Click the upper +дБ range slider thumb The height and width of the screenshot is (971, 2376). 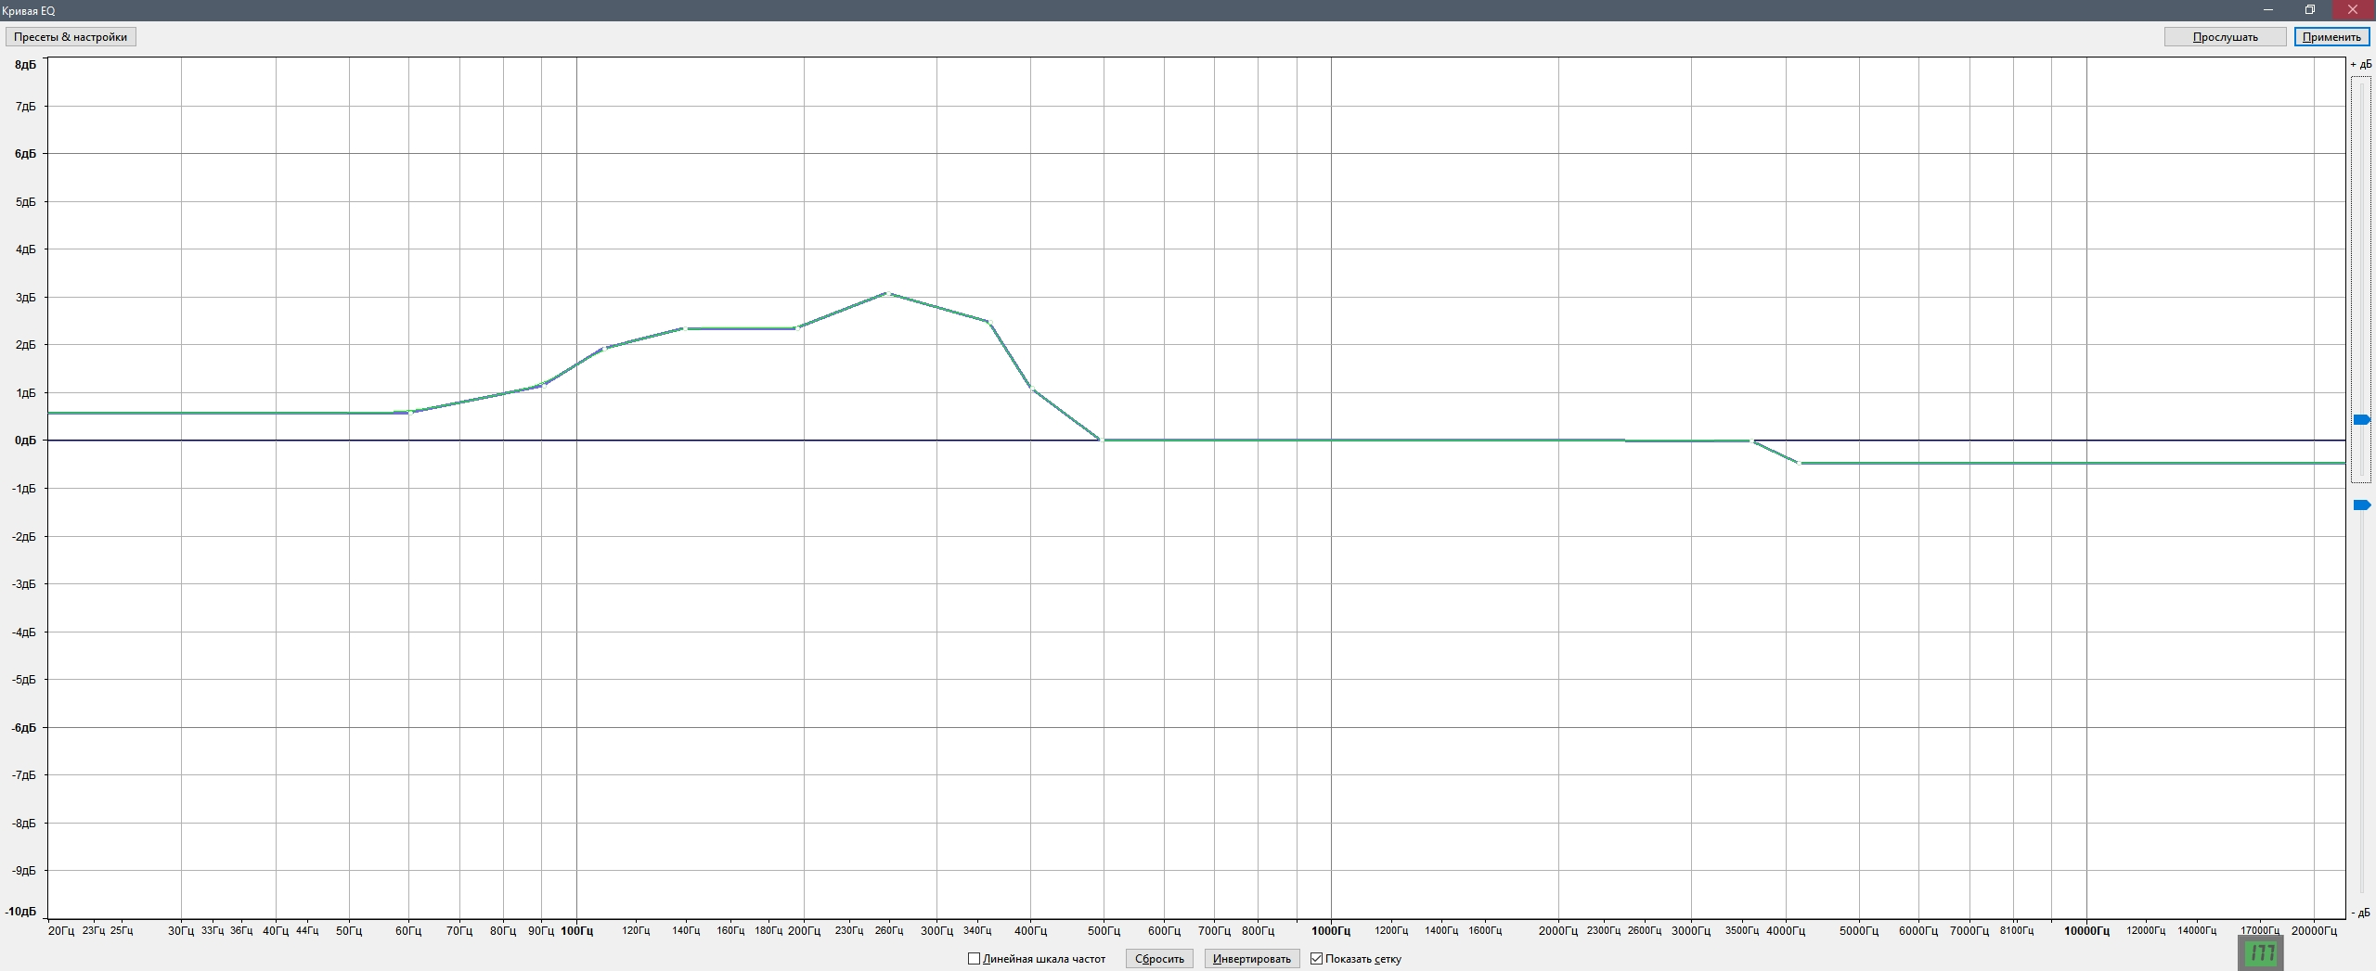(x=2363, y=419)
